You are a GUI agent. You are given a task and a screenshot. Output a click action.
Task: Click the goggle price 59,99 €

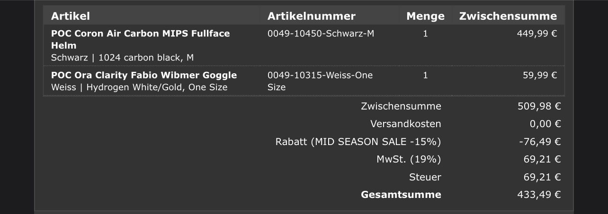[x=540, y=75]
